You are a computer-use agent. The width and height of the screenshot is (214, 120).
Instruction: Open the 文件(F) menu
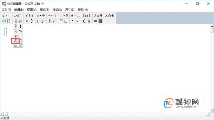pyautogui.click(x=6, y=10)
